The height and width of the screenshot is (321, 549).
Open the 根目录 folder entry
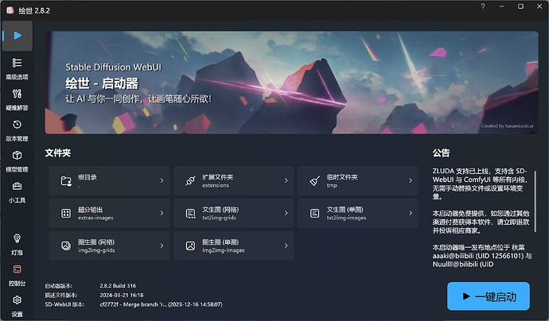(x=109, y=181)
